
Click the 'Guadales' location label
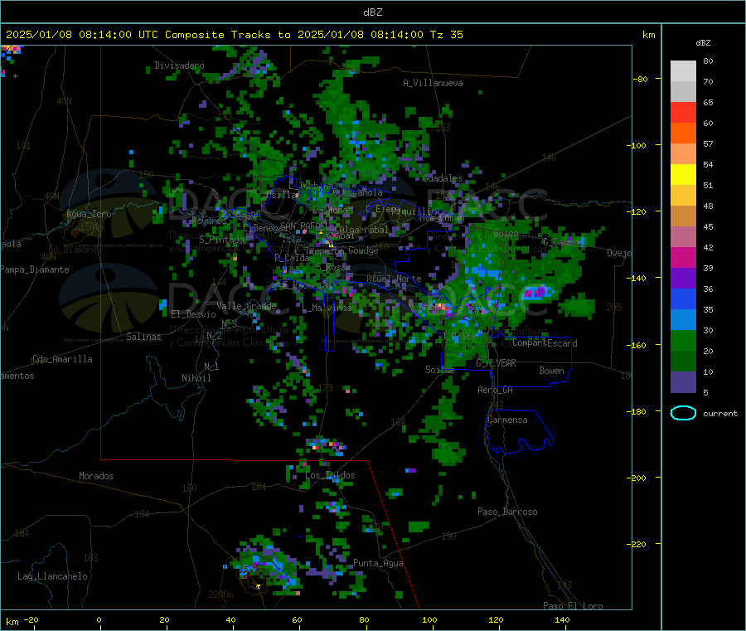443,178
